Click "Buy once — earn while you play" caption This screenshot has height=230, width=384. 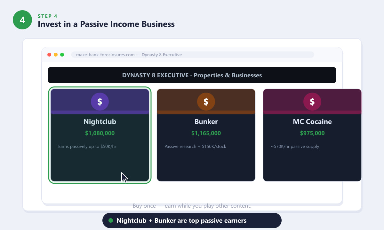click(192, 206)
